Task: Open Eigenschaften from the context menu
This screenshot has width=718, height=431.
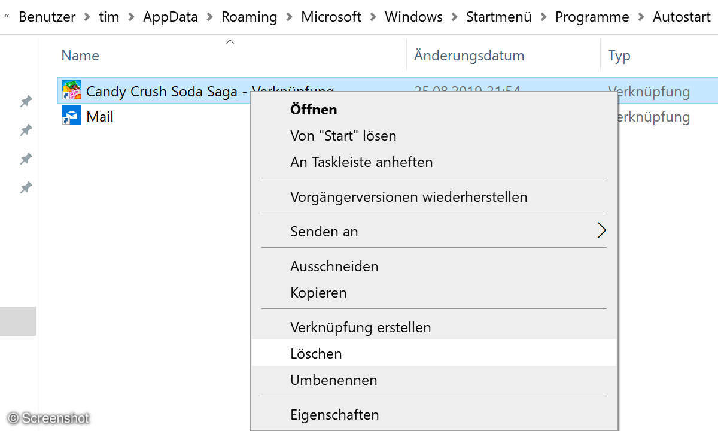Action: (434, 415)
